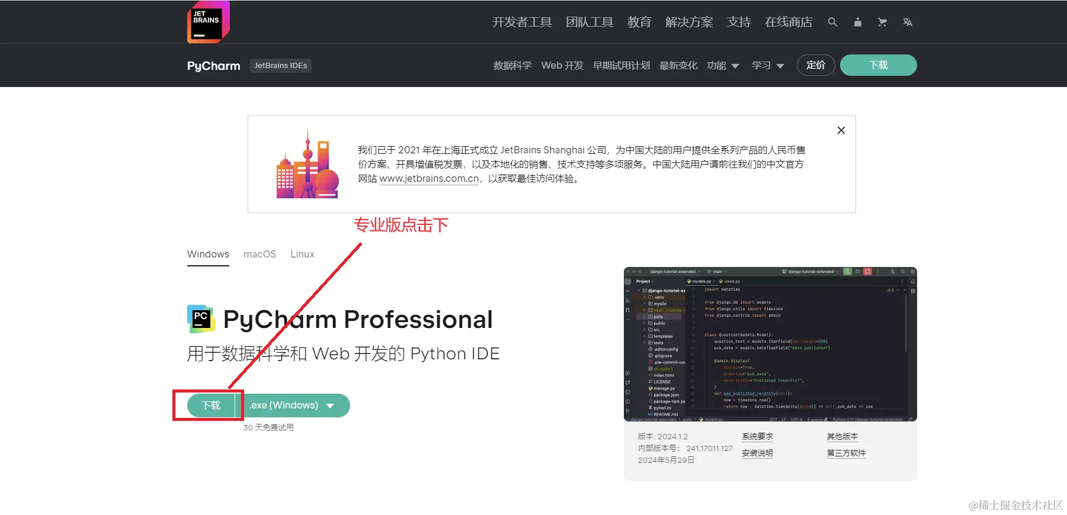This screenshot has width=1067, height=515.
Task: Open the 开发者工具 menu
Action: (522, 22)
